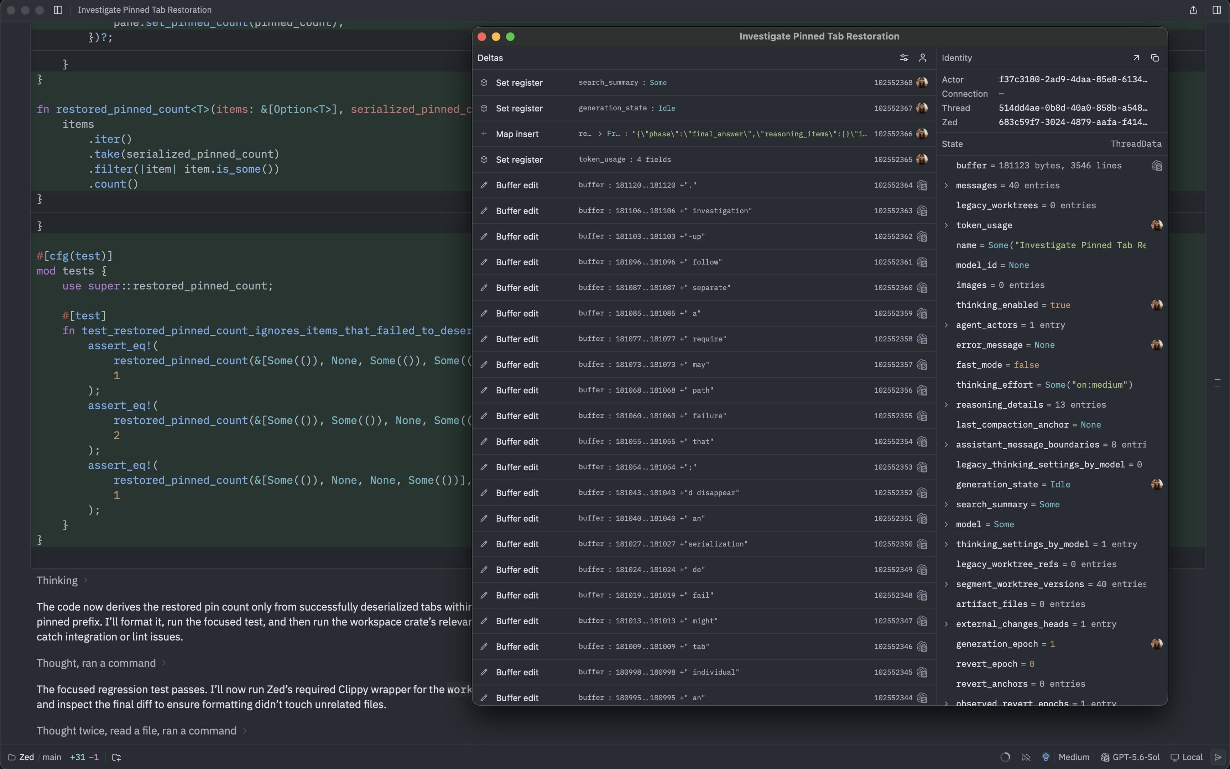Select the model_id = None state row
This screenshot has height=769, width=1230.
1052,265
